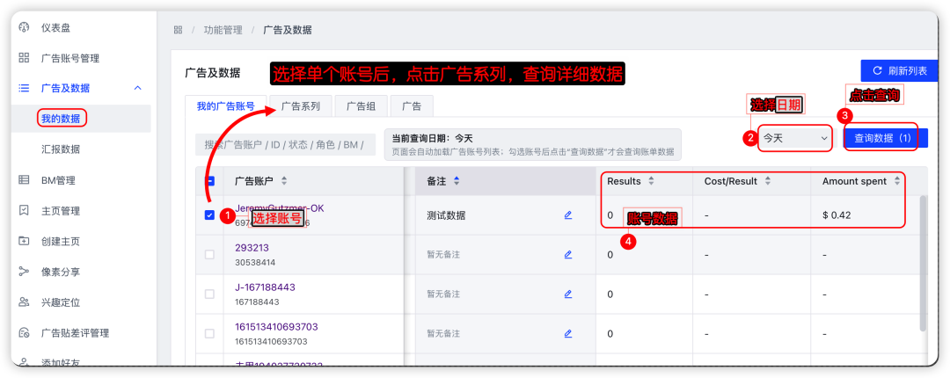
Task: Open BM管理 menu item
Action: (x=58, y=180)
